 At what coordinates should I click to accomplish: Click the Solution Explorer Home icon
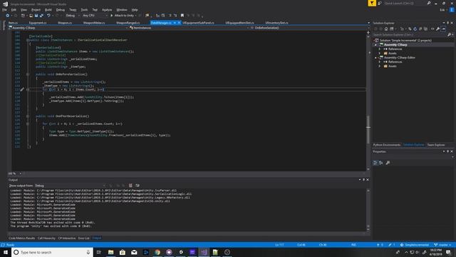click(386, 29)
